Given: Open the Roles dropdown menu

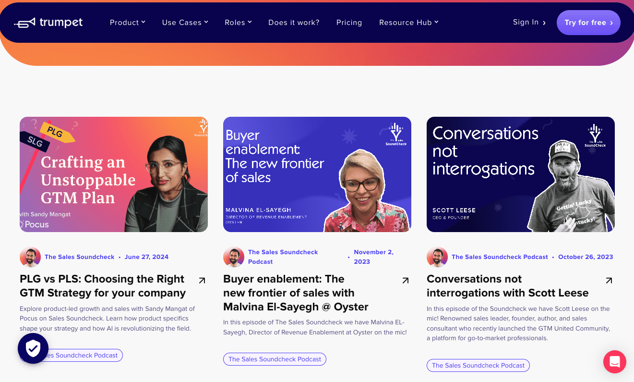Looking at the screenshot, I should coord(238,23).
